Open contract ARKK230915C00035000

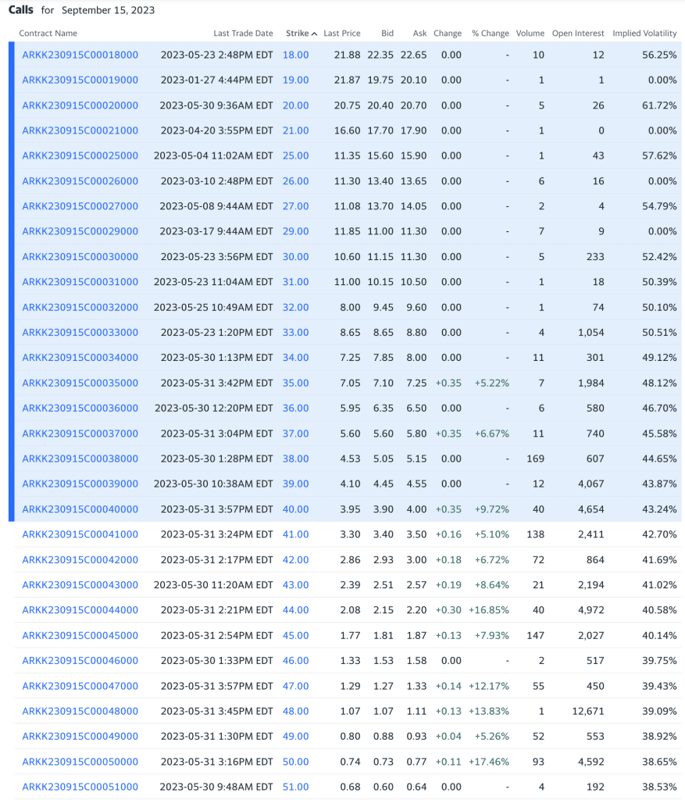pos(80,383)
